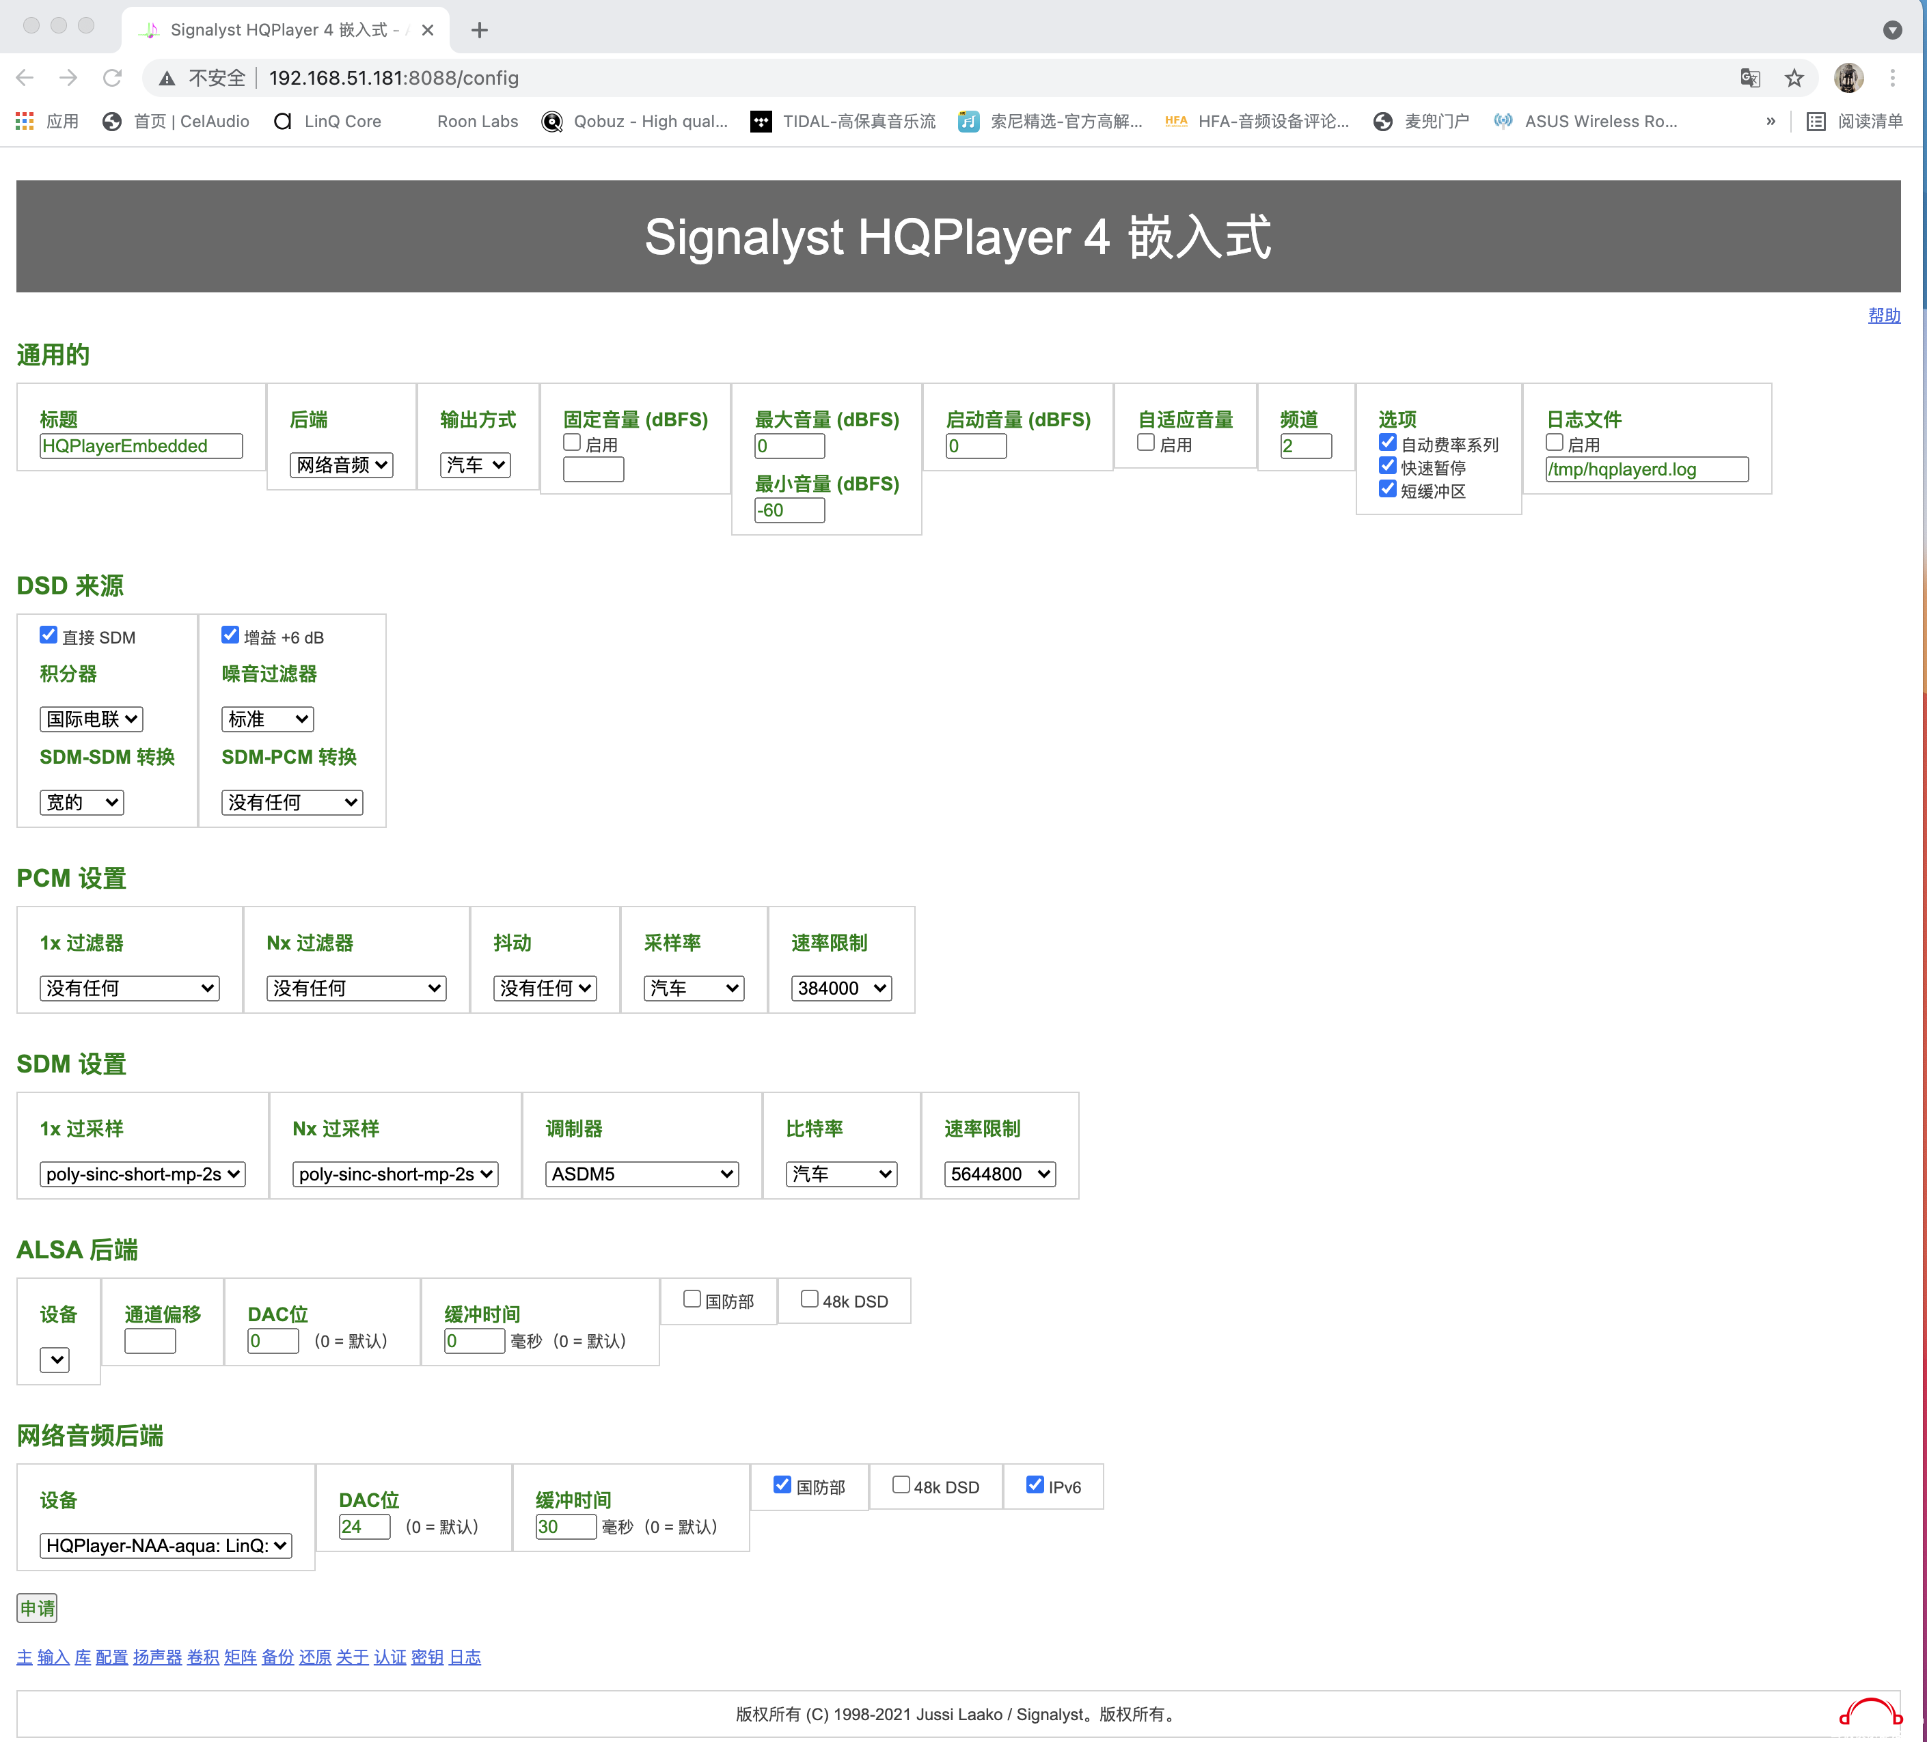Open the Nx oversampling (Nx 过采样) dropdown

pos(396,1174)
